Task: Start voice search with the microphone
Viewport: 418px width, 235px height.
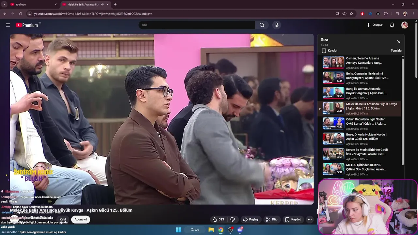Action: (277, 25)
